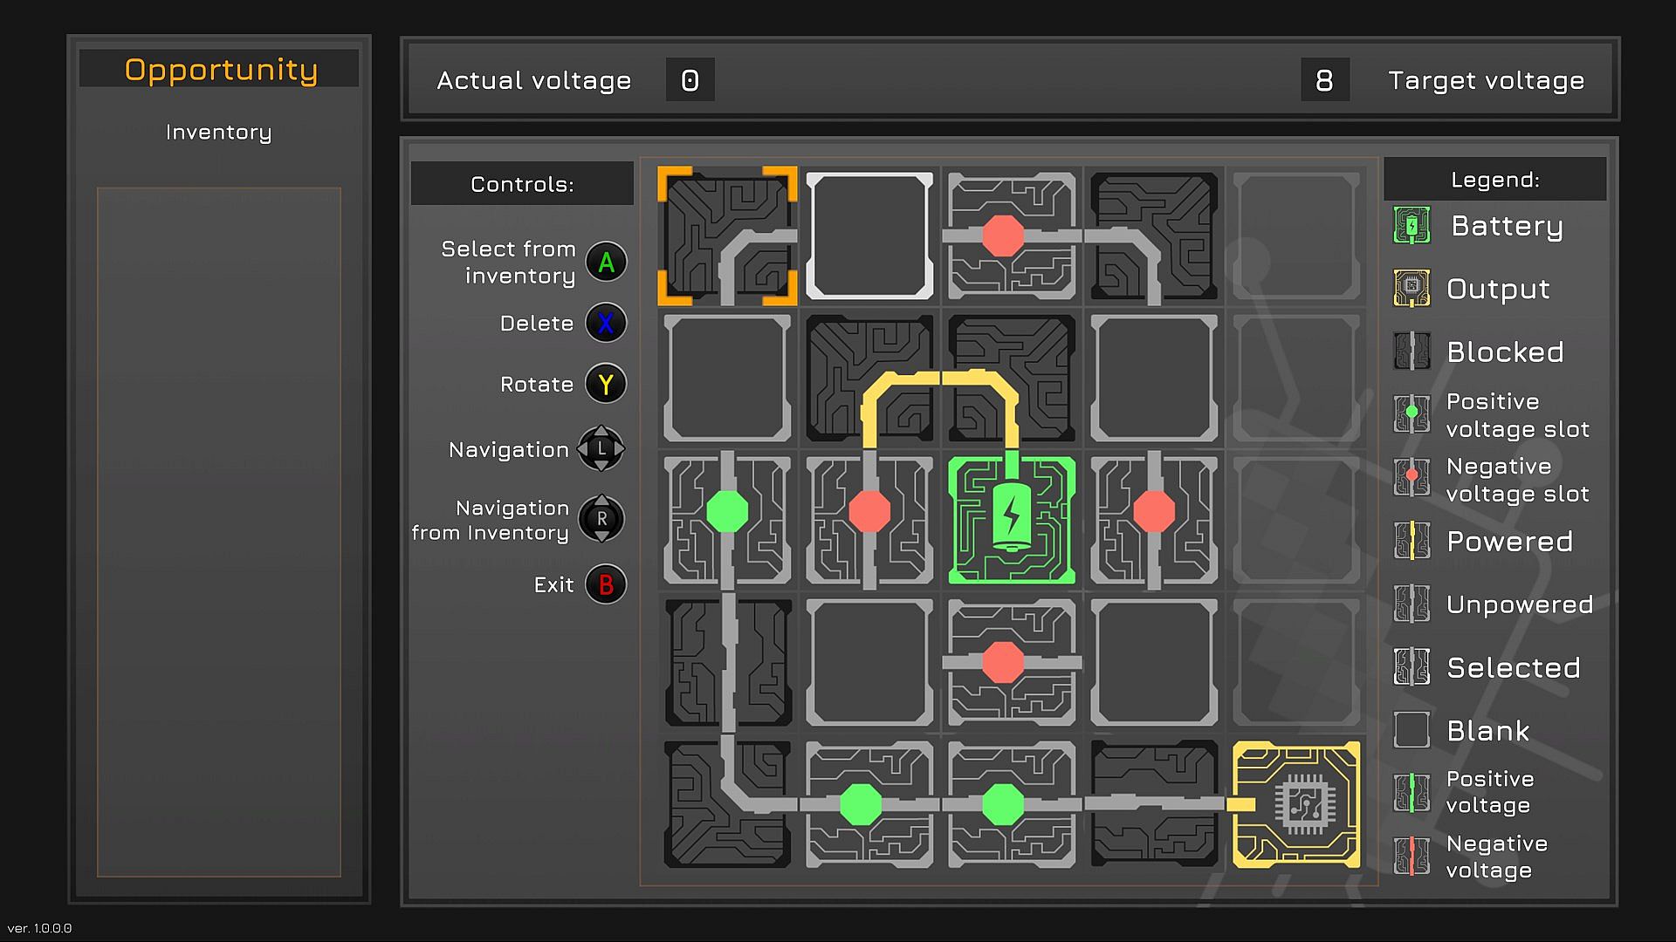Click the Actual voltage value box

690,80
